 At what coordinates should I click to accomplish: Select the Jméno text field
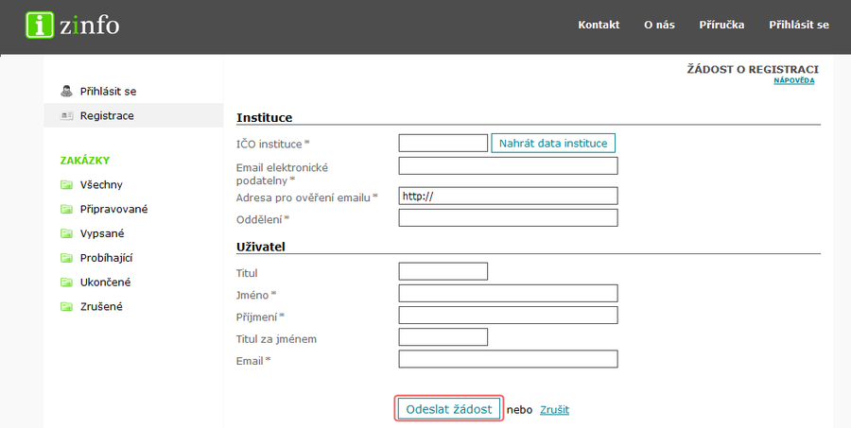[x=508, y=293]
